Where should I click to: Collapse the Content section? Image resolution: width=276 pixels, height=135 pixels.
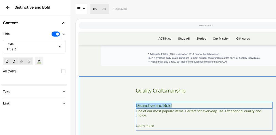tap(64, 23)
